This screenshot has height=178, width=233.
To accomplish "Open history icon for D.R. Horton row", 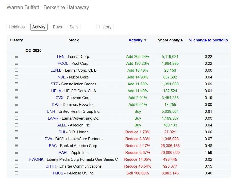I will 16,132.
